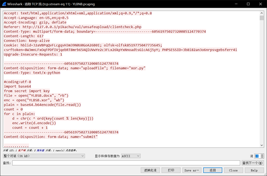Click the #coding:utf-8 line
The height and width of the screenshot is (176, 267).
coord(18,82)
